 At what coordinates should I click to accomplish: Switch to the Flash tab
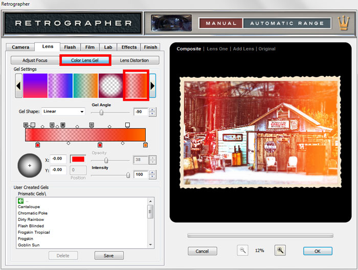click(x=70, y=47)
